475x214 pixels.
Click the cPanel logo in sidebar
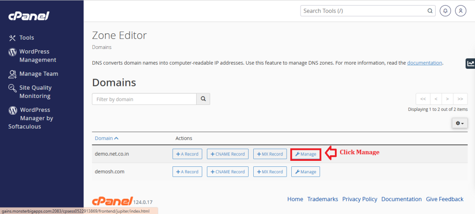pos(28,16)
